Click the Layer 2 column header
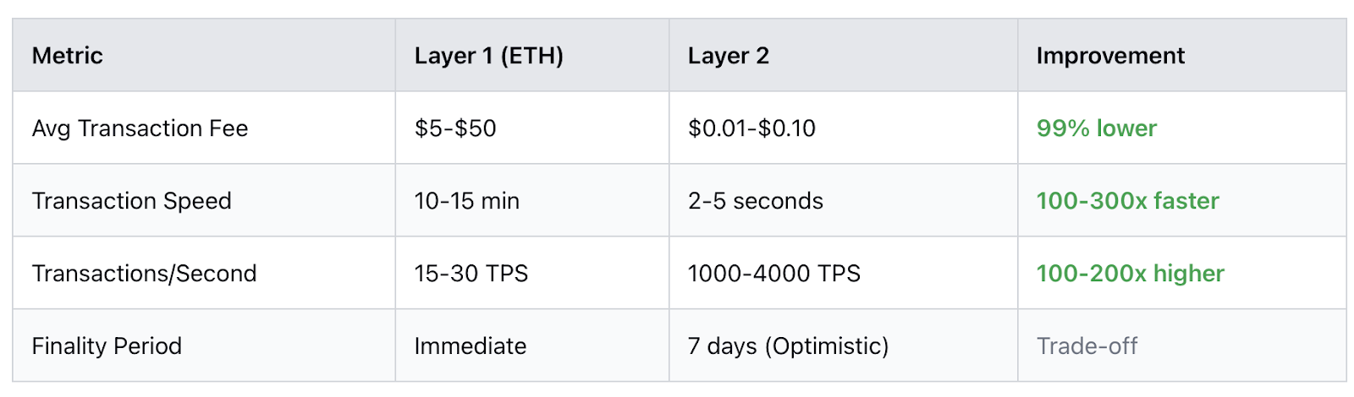 coord(728,56)
